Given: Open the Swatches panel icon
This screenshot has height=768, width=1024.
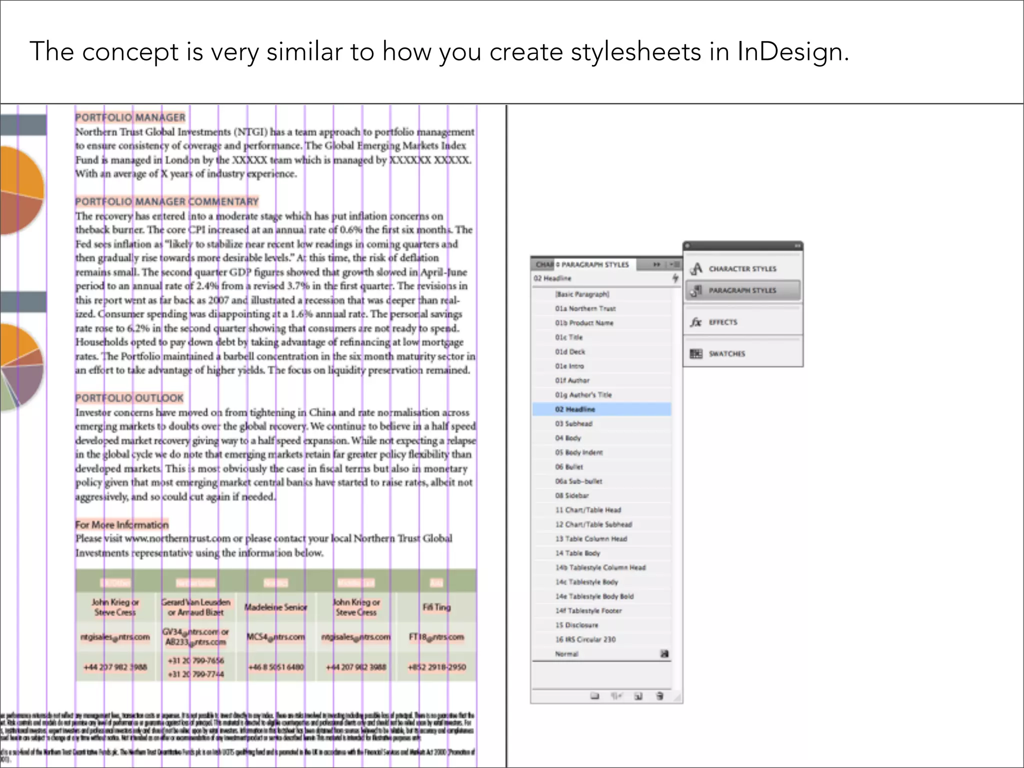Looking at the screenshot, I should tap(696, 353).
